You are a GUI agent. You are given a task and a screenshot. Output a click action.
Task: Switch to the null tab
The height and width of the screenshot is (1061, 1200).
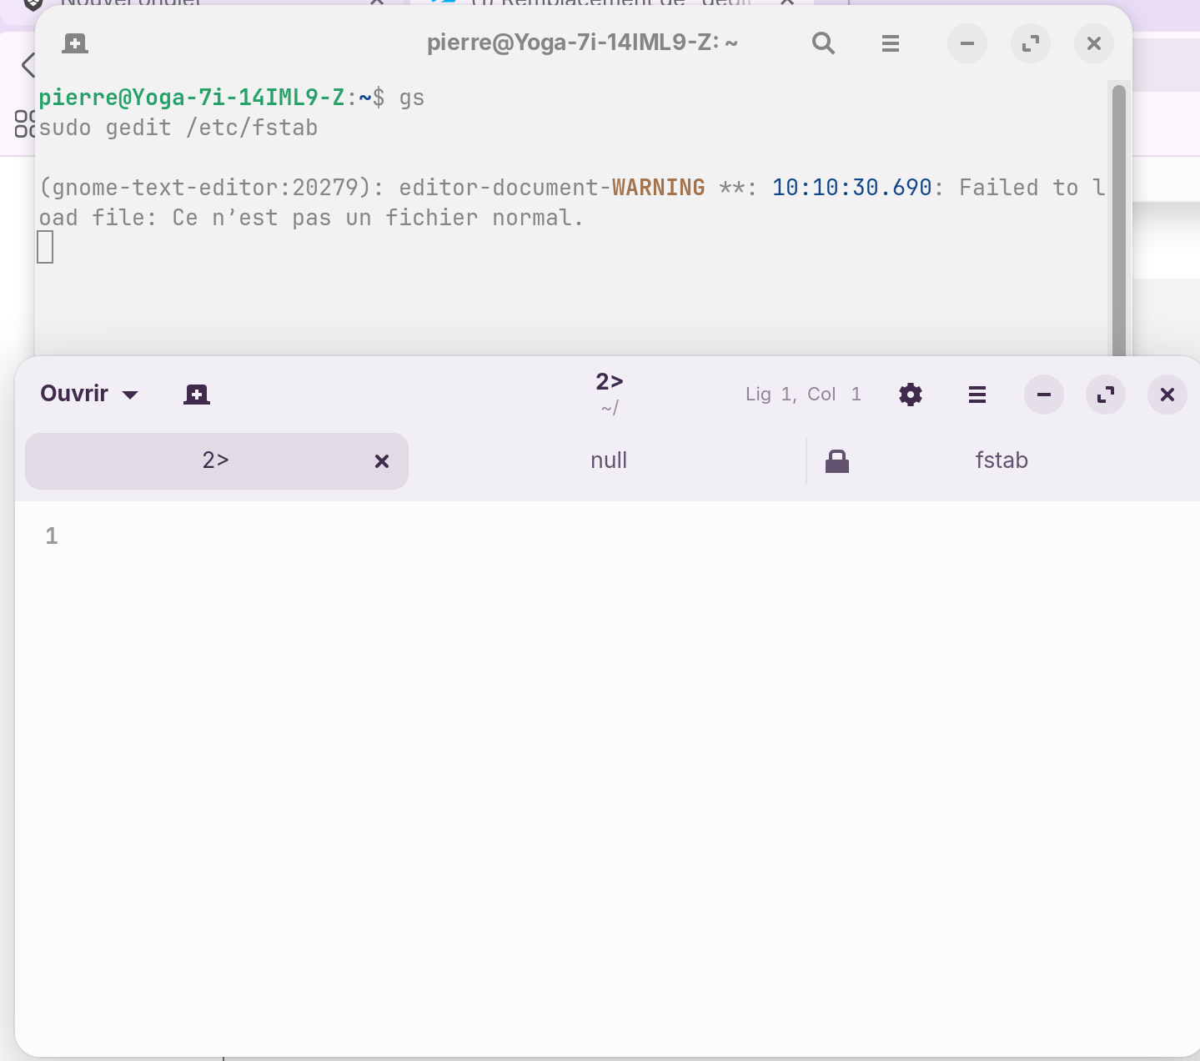click(x=609, y=460)
